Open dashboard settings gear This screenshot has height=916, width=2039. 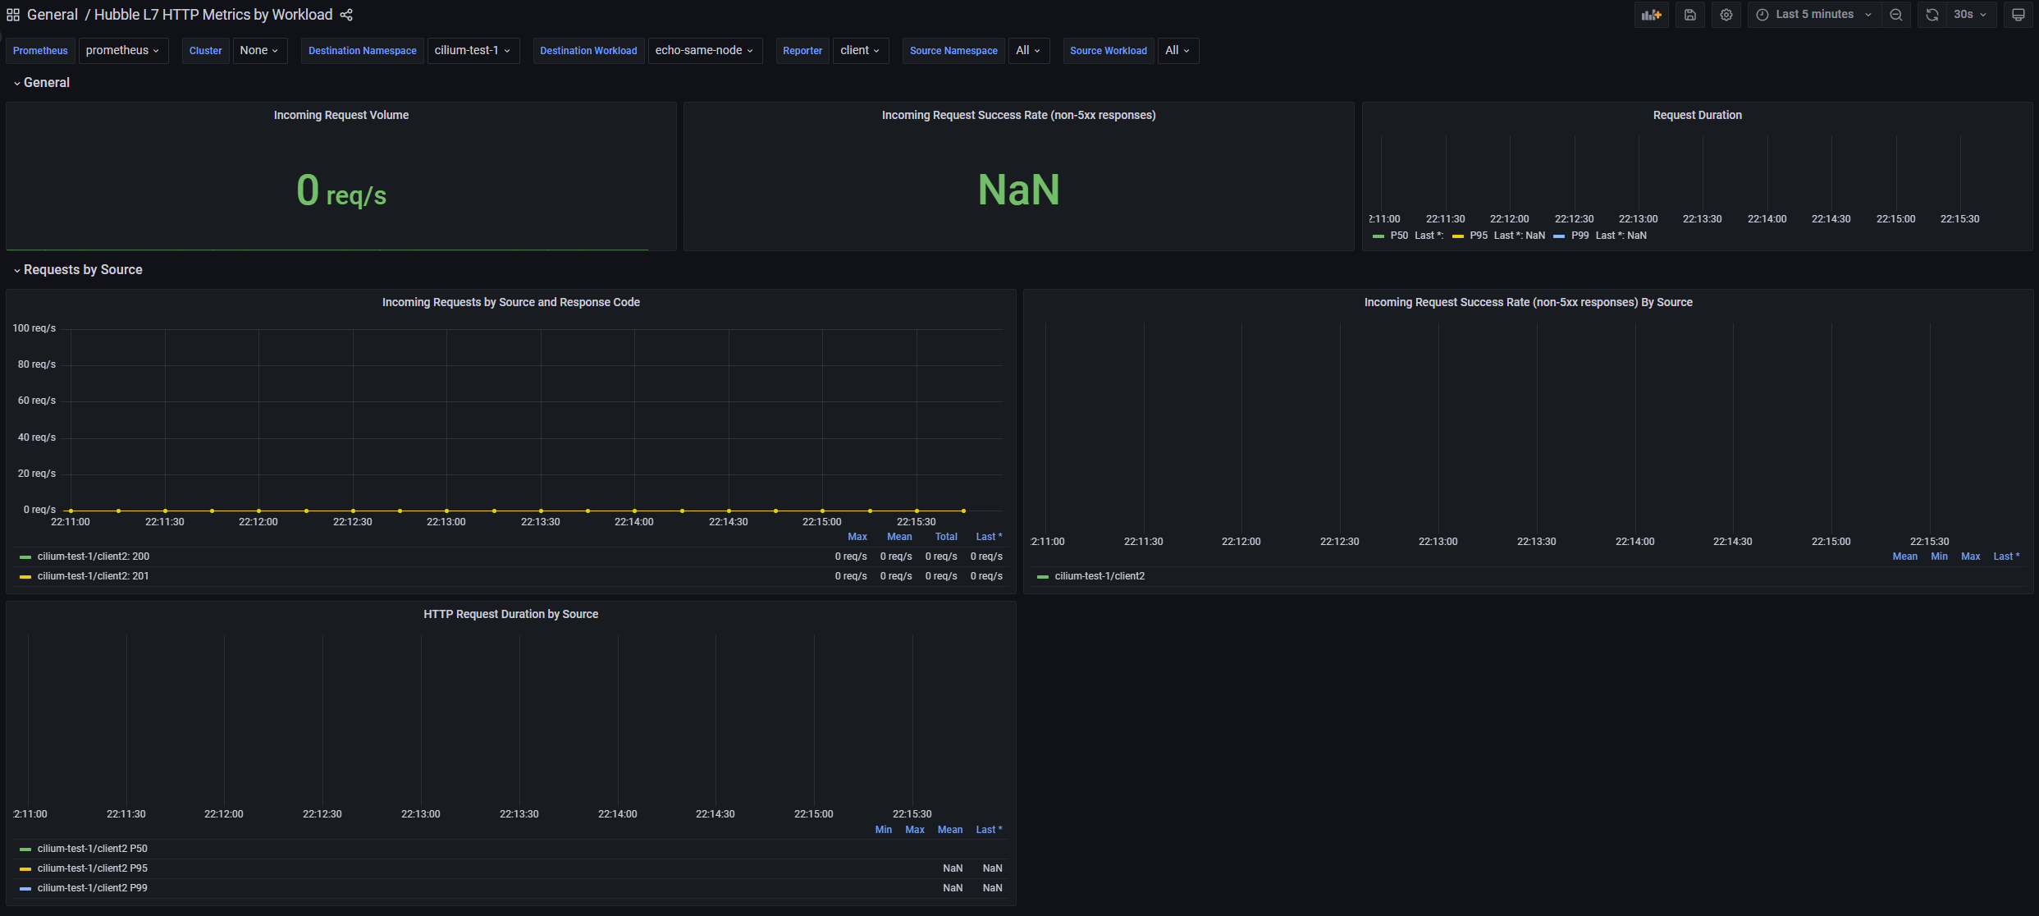point(1726,15)
